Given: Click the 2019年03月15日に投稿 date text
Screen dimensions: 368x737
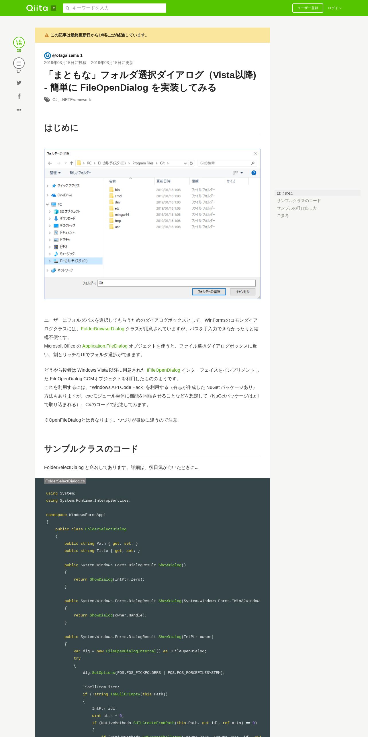Looking at the screenshot, I should 65,63.
